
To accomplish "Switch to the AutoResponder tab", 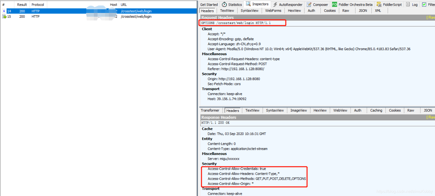I will (290, 4).
